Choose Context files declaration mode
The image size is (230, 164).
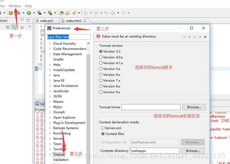coord(113,134)
